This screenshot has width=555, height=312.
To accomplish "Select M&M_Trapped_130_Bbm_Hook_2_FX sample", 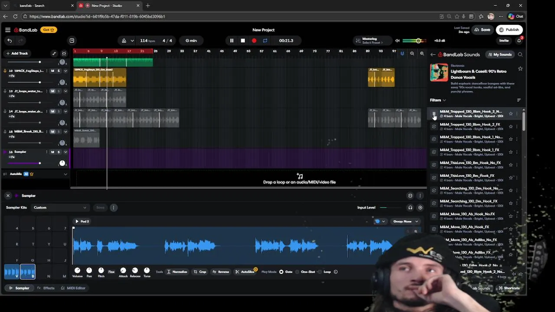I will click(470, 127).
